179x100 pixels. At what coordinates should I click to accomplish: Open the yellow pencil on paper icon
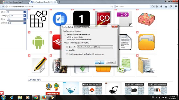[39, 65]
